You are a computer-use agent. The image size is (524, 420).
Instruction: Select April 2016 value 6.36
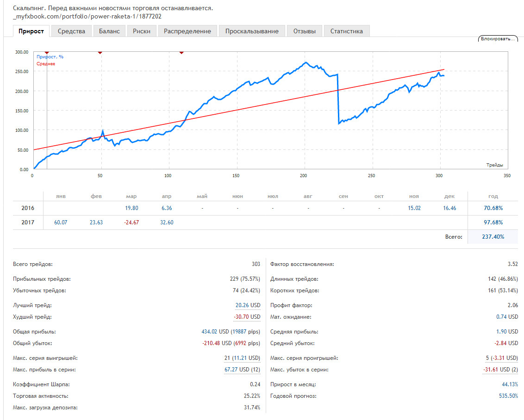[x=167, y=208]
